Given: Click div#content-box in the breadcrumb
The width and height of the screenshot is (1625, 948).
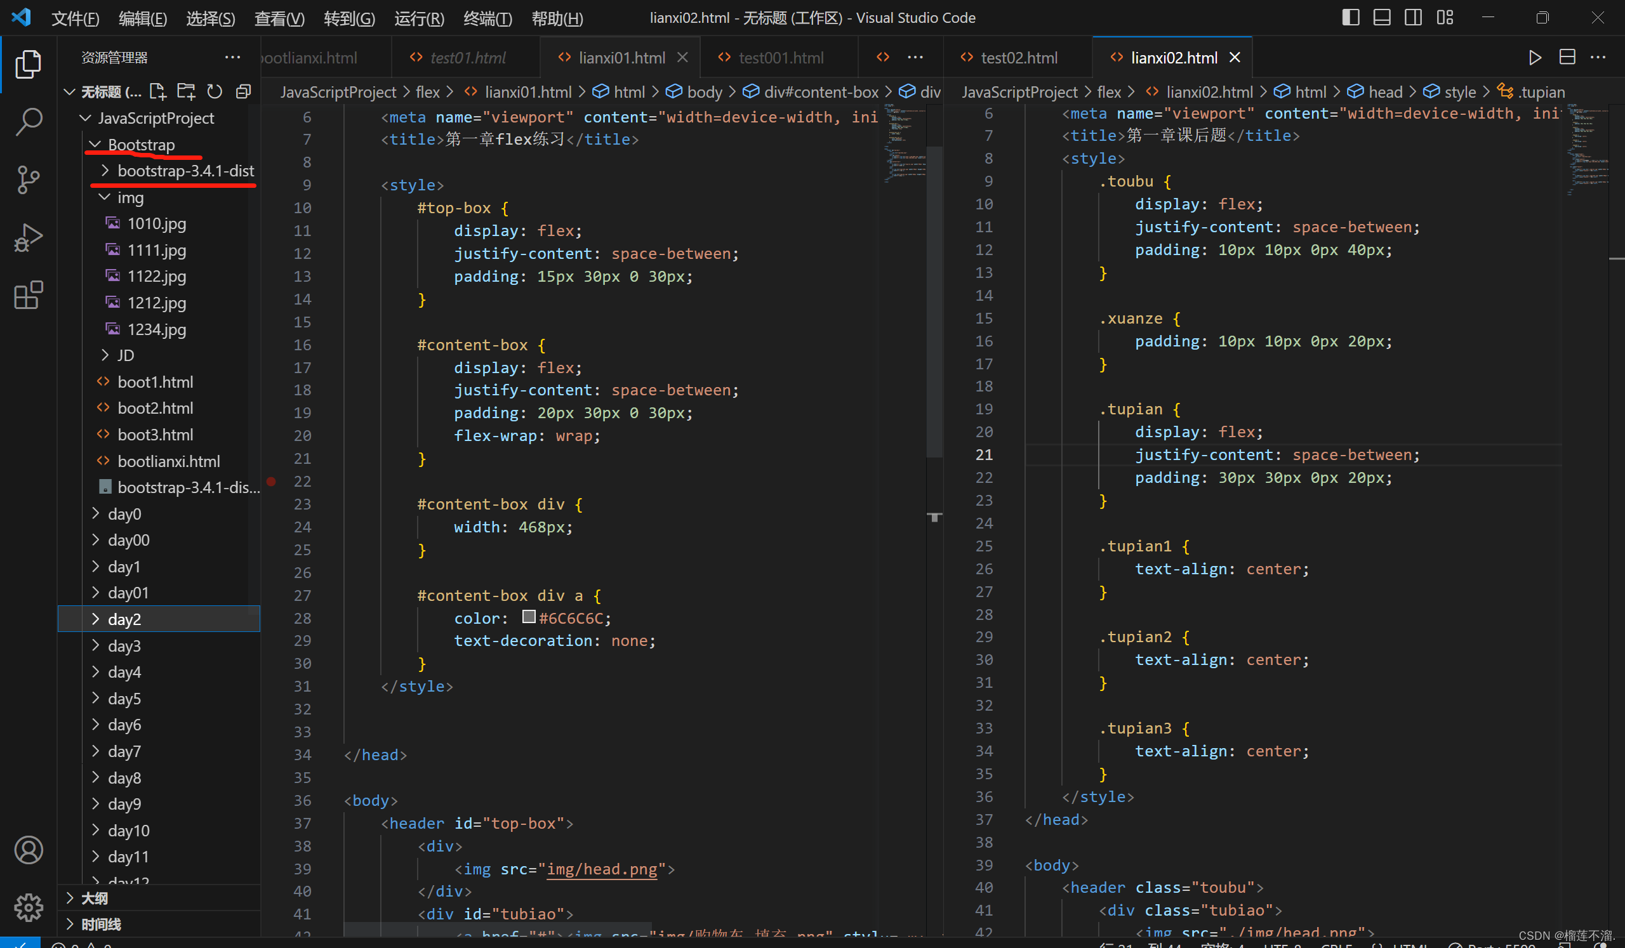Looking at the screenshot, I should (820, 91).
